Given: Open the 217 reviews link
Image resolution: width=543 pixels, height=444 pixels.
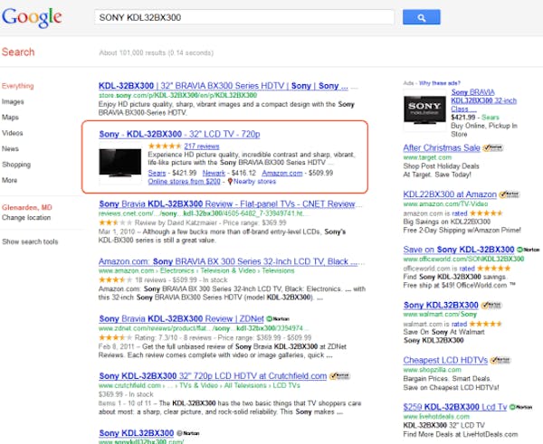Looking at the screenshot, I should tap(201, 145).
